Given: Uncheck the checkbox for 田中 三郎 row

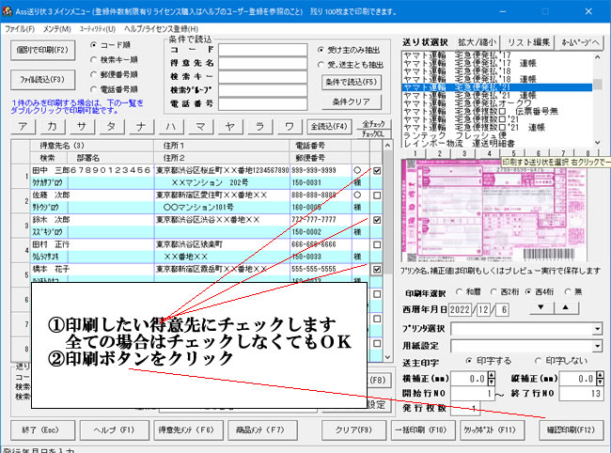Looking at the screenshot, I should pyautogui.click(x=377, y=171).
